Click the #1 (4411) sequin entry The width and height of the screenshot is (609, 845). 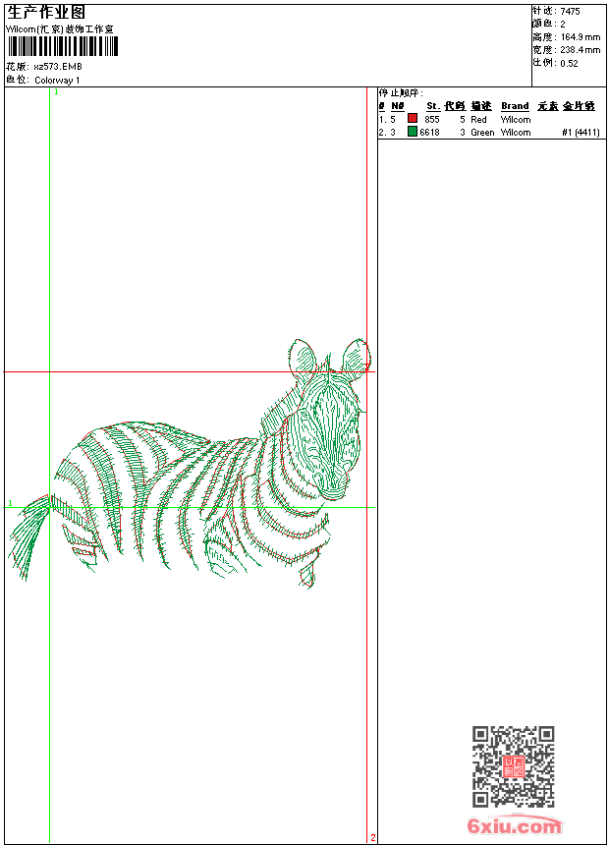tap(581, 132)
